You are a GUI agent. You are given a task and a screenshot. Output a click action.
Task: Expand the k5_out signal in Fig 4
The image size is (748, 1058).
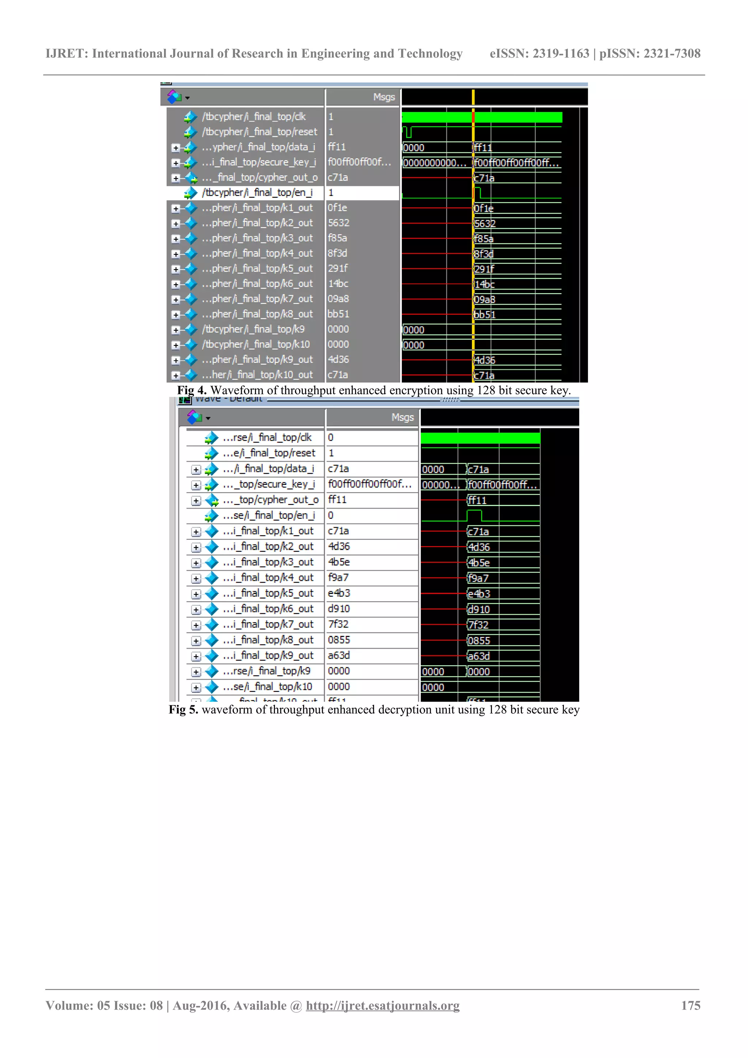[x=175, y=269]
